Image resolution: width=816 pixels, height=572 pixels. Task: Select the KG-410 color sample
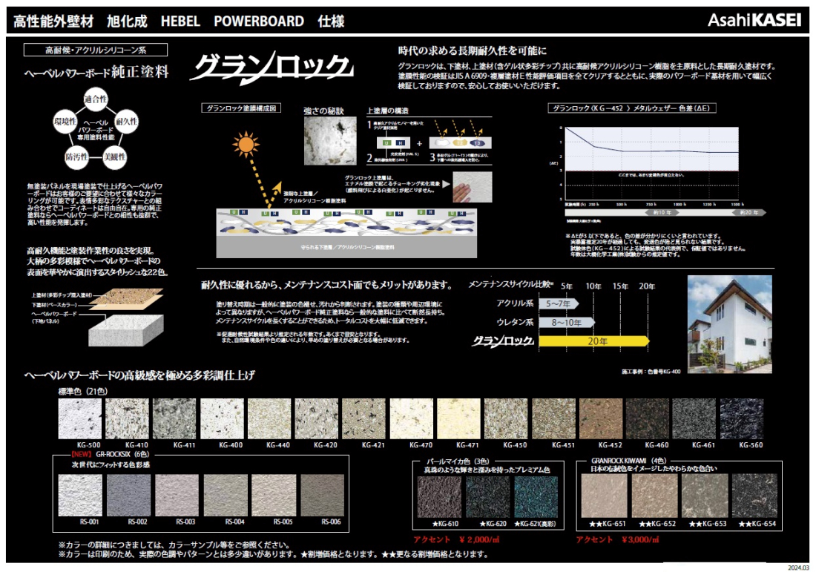point(127,419)
